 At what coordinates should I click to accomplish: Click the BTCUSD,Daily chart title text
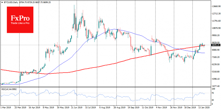[x=9, y=2]
